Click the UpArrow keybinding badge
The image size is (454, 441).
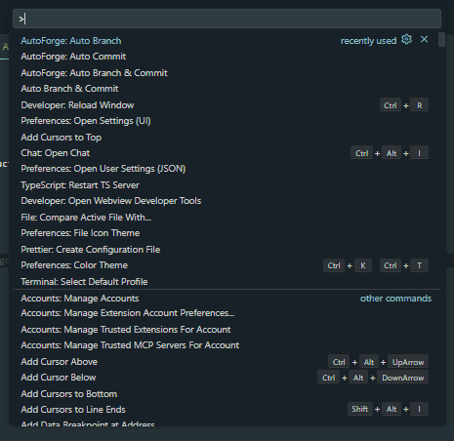[x=408, y=362]
